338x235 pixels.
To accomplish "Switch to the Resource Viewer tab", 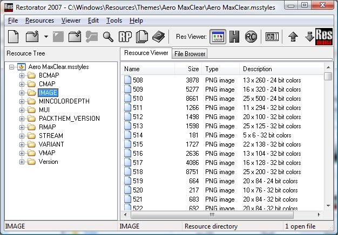I will [146, 53].
